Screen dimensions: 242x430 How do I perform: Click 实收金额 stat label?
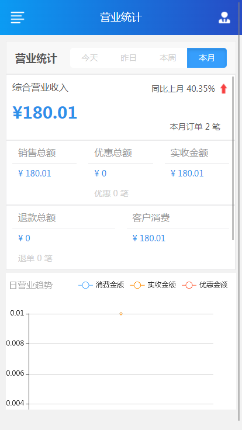(189, 152)
